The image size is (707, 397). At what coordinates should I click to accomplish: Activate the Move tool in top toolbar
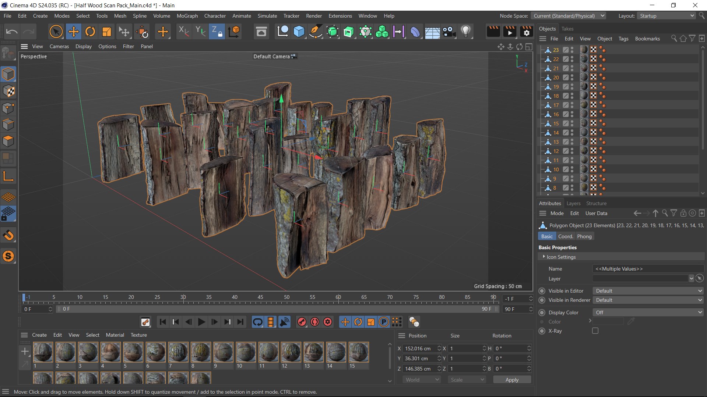73,32
